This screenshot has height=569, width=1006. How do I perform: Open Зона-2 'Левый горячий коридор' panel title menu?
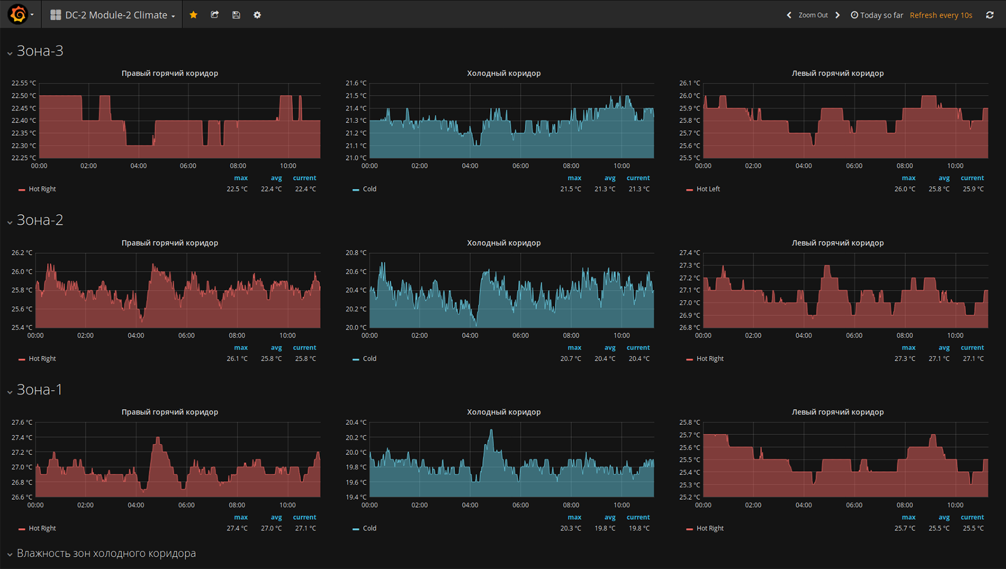click(838, 243)
